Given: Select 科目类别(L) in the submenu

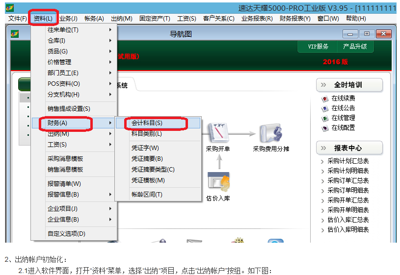Looking at the screenshot, I should [x=158, y=133].
